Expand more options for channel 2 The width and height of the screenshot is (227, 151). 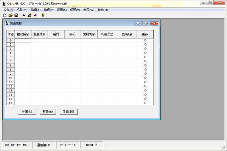click(x=145, y=45)
